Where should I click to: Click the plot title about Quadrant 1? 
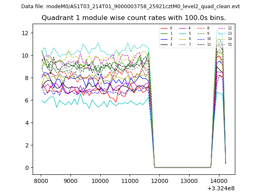tap(134, 18)
